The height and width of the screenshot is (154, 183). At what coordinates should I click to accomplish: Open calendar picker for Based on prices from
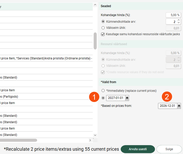click(x=179, y=106)
